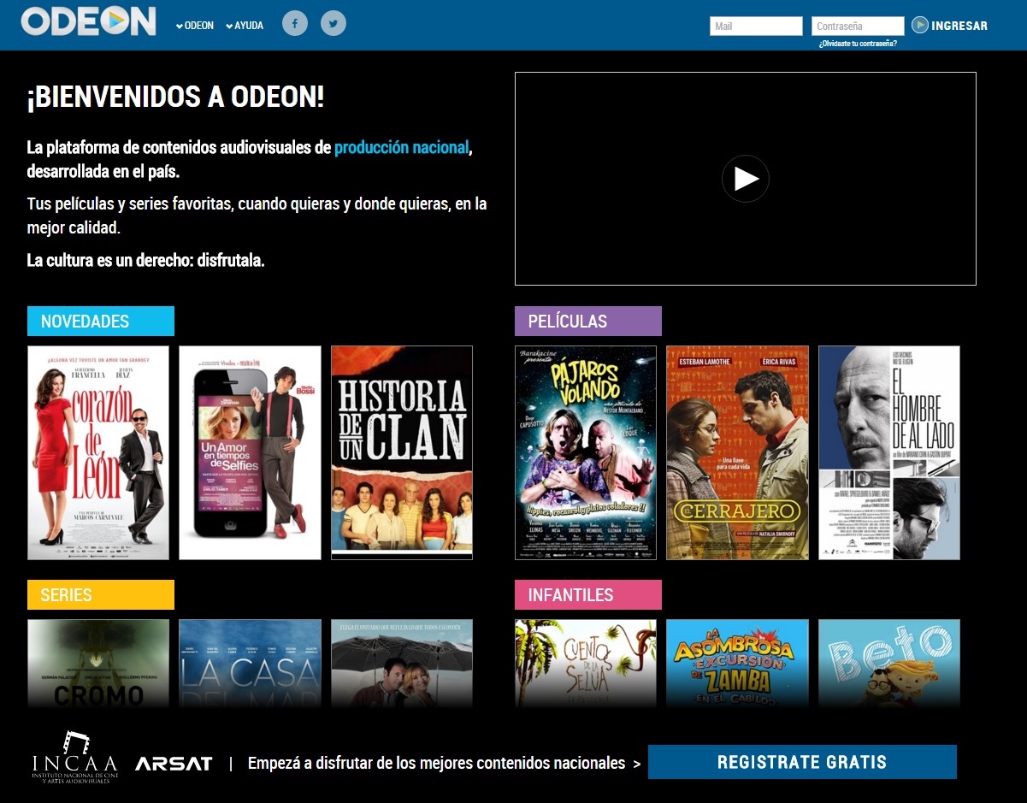Expand the AYUDA dropdown menu
Viewport: 1027px width, 803px height.
click(x=245, y=26)
